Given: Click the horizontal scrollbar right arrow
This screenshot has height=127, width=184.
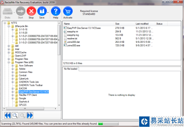Looking at the screenshot, I should pyautogui.click(x=56, y=109).
